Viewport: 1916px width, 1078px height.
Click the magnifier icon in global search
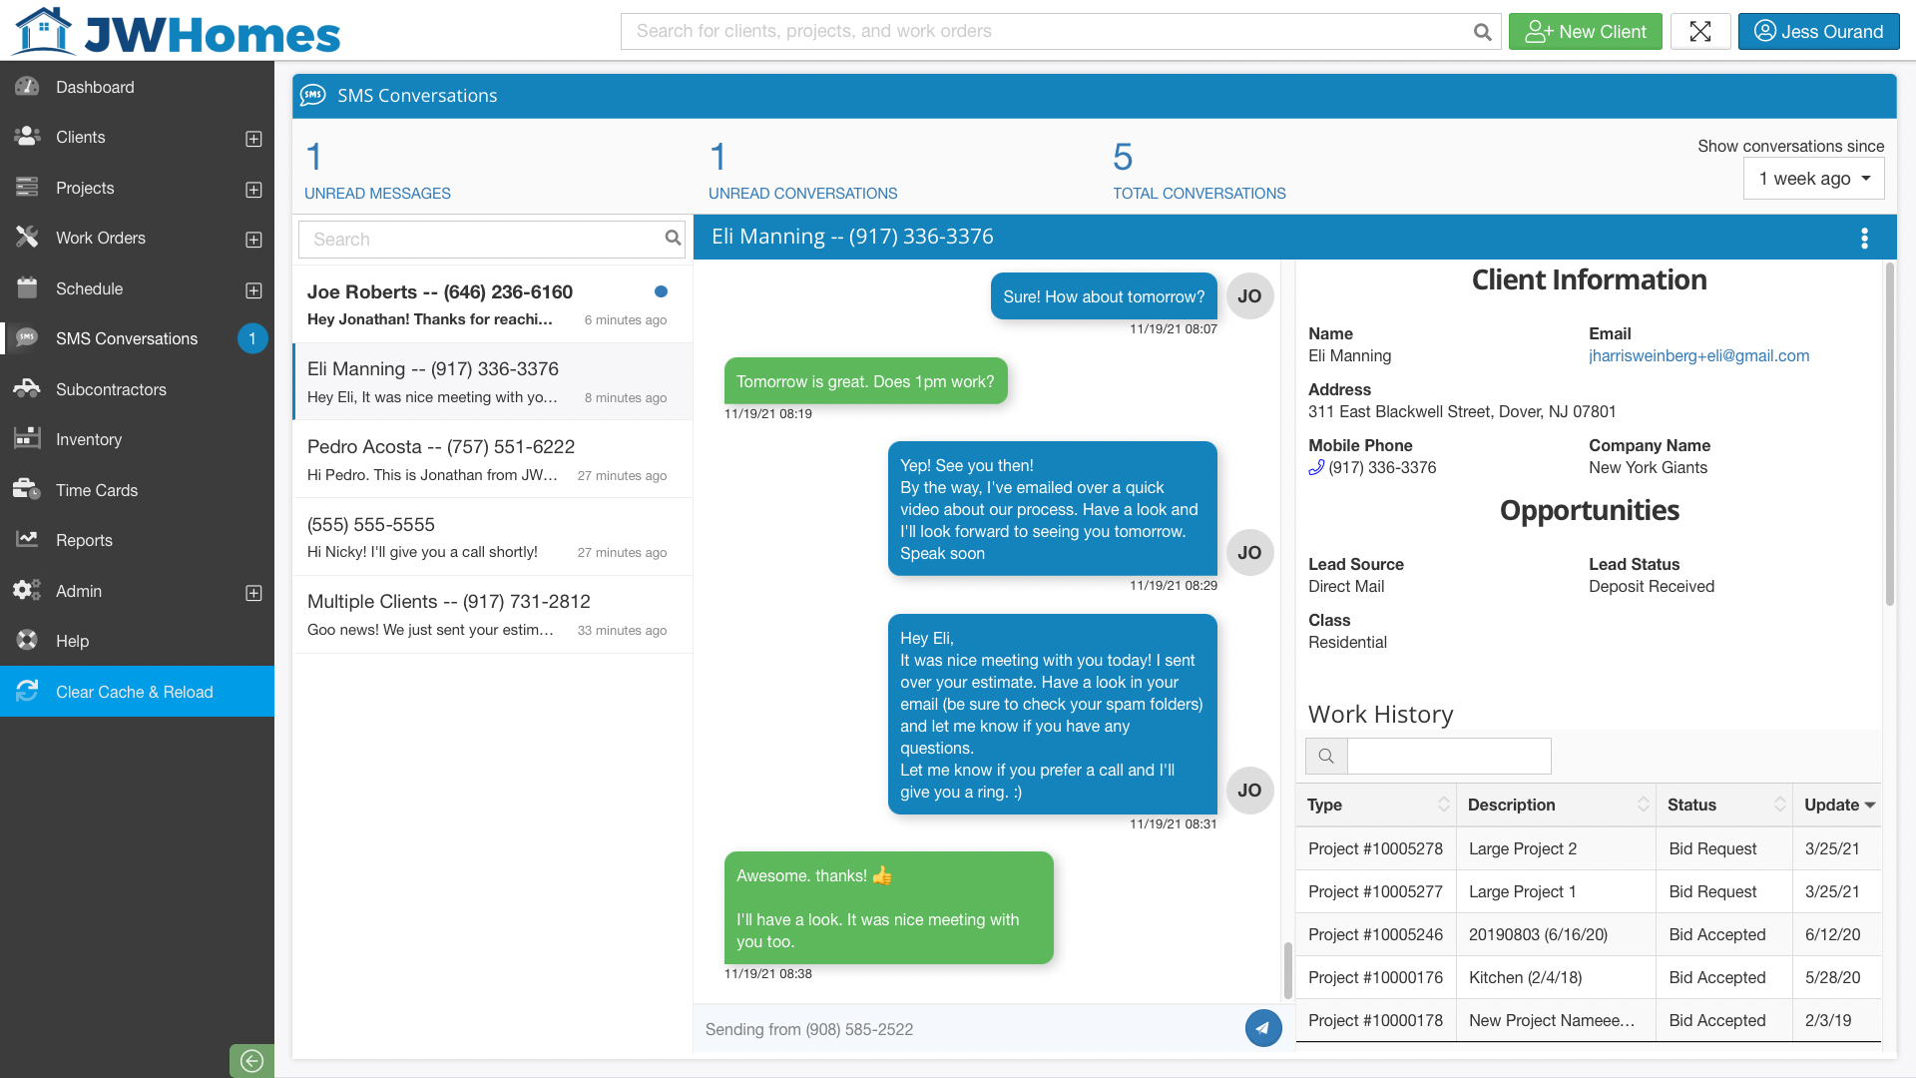pyautogui.click(x=1482, y=32)
